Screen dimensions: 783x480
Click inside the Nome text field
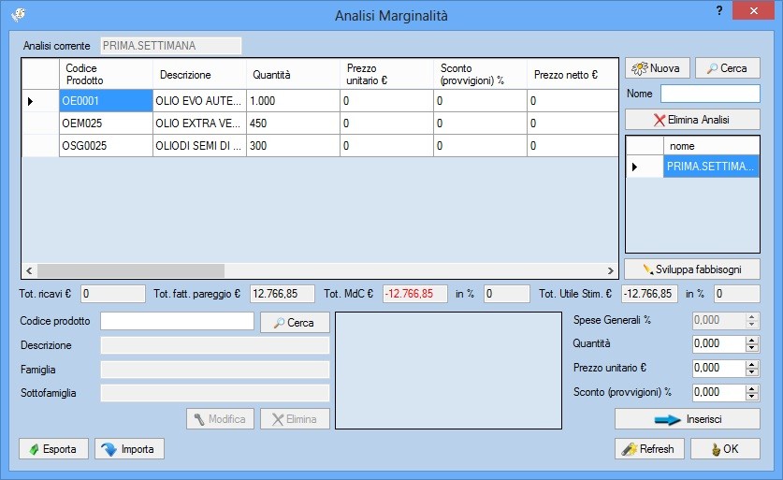pyautogui.click(x=710, y=94)
